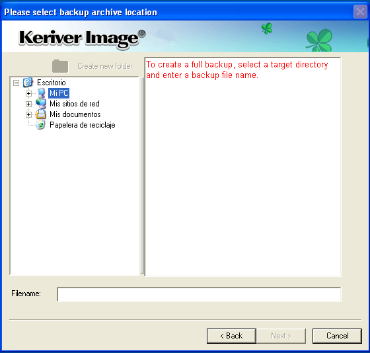Viewport: 370px width, 353px height.
Task: Select the Mi PC label in tree
Action: [x=59, y=93]
